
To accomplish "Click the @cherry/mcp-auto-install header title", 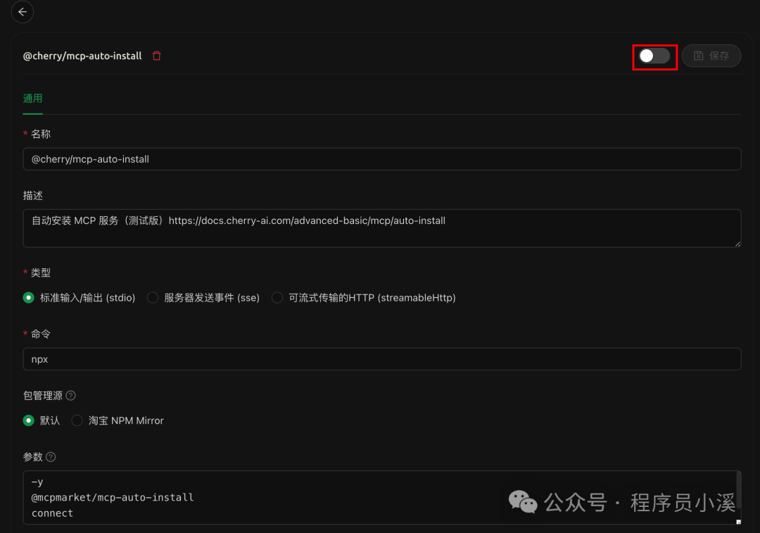I will pyautogui.click(x=82, y=56).
